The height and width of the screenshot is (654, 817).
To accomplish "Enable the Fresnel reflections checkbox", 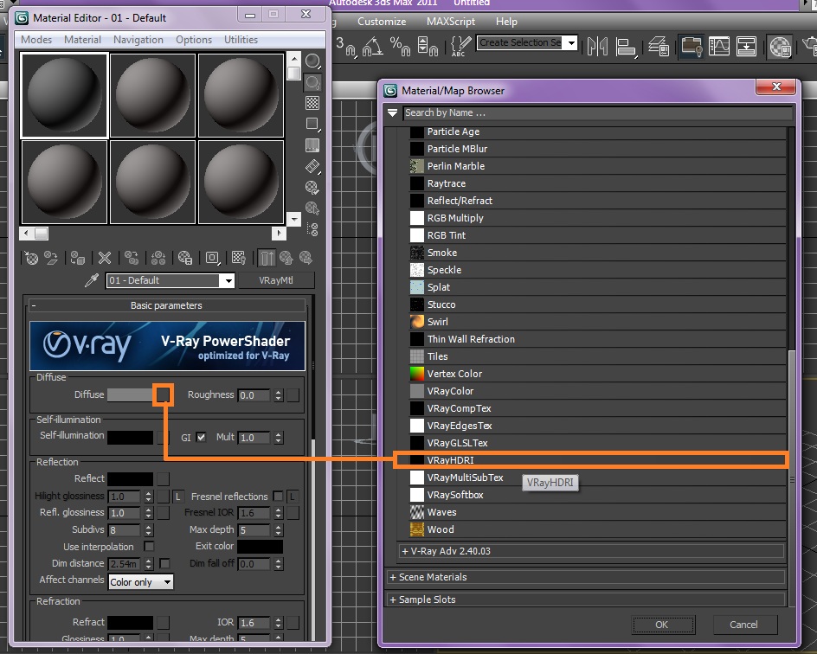I will pos(278,497).
